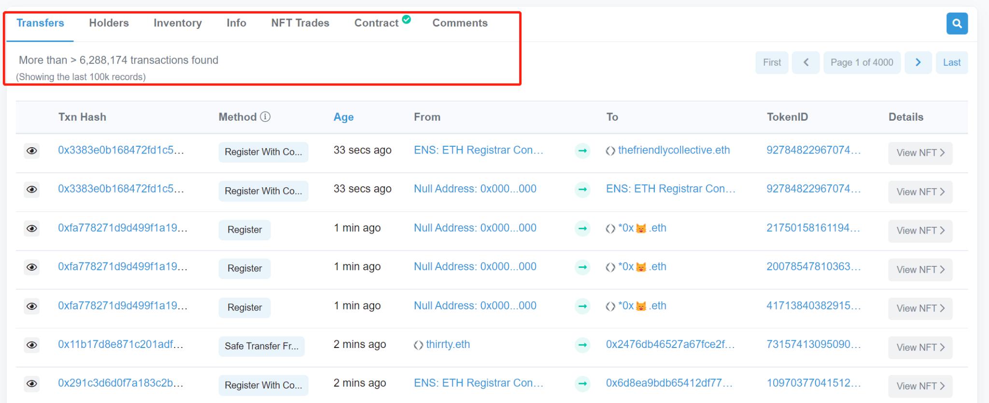Open transaction hash 0x11b17d8e871c201adf
Image resolution: width=989 pixels, height=403 pixels.
121,345
